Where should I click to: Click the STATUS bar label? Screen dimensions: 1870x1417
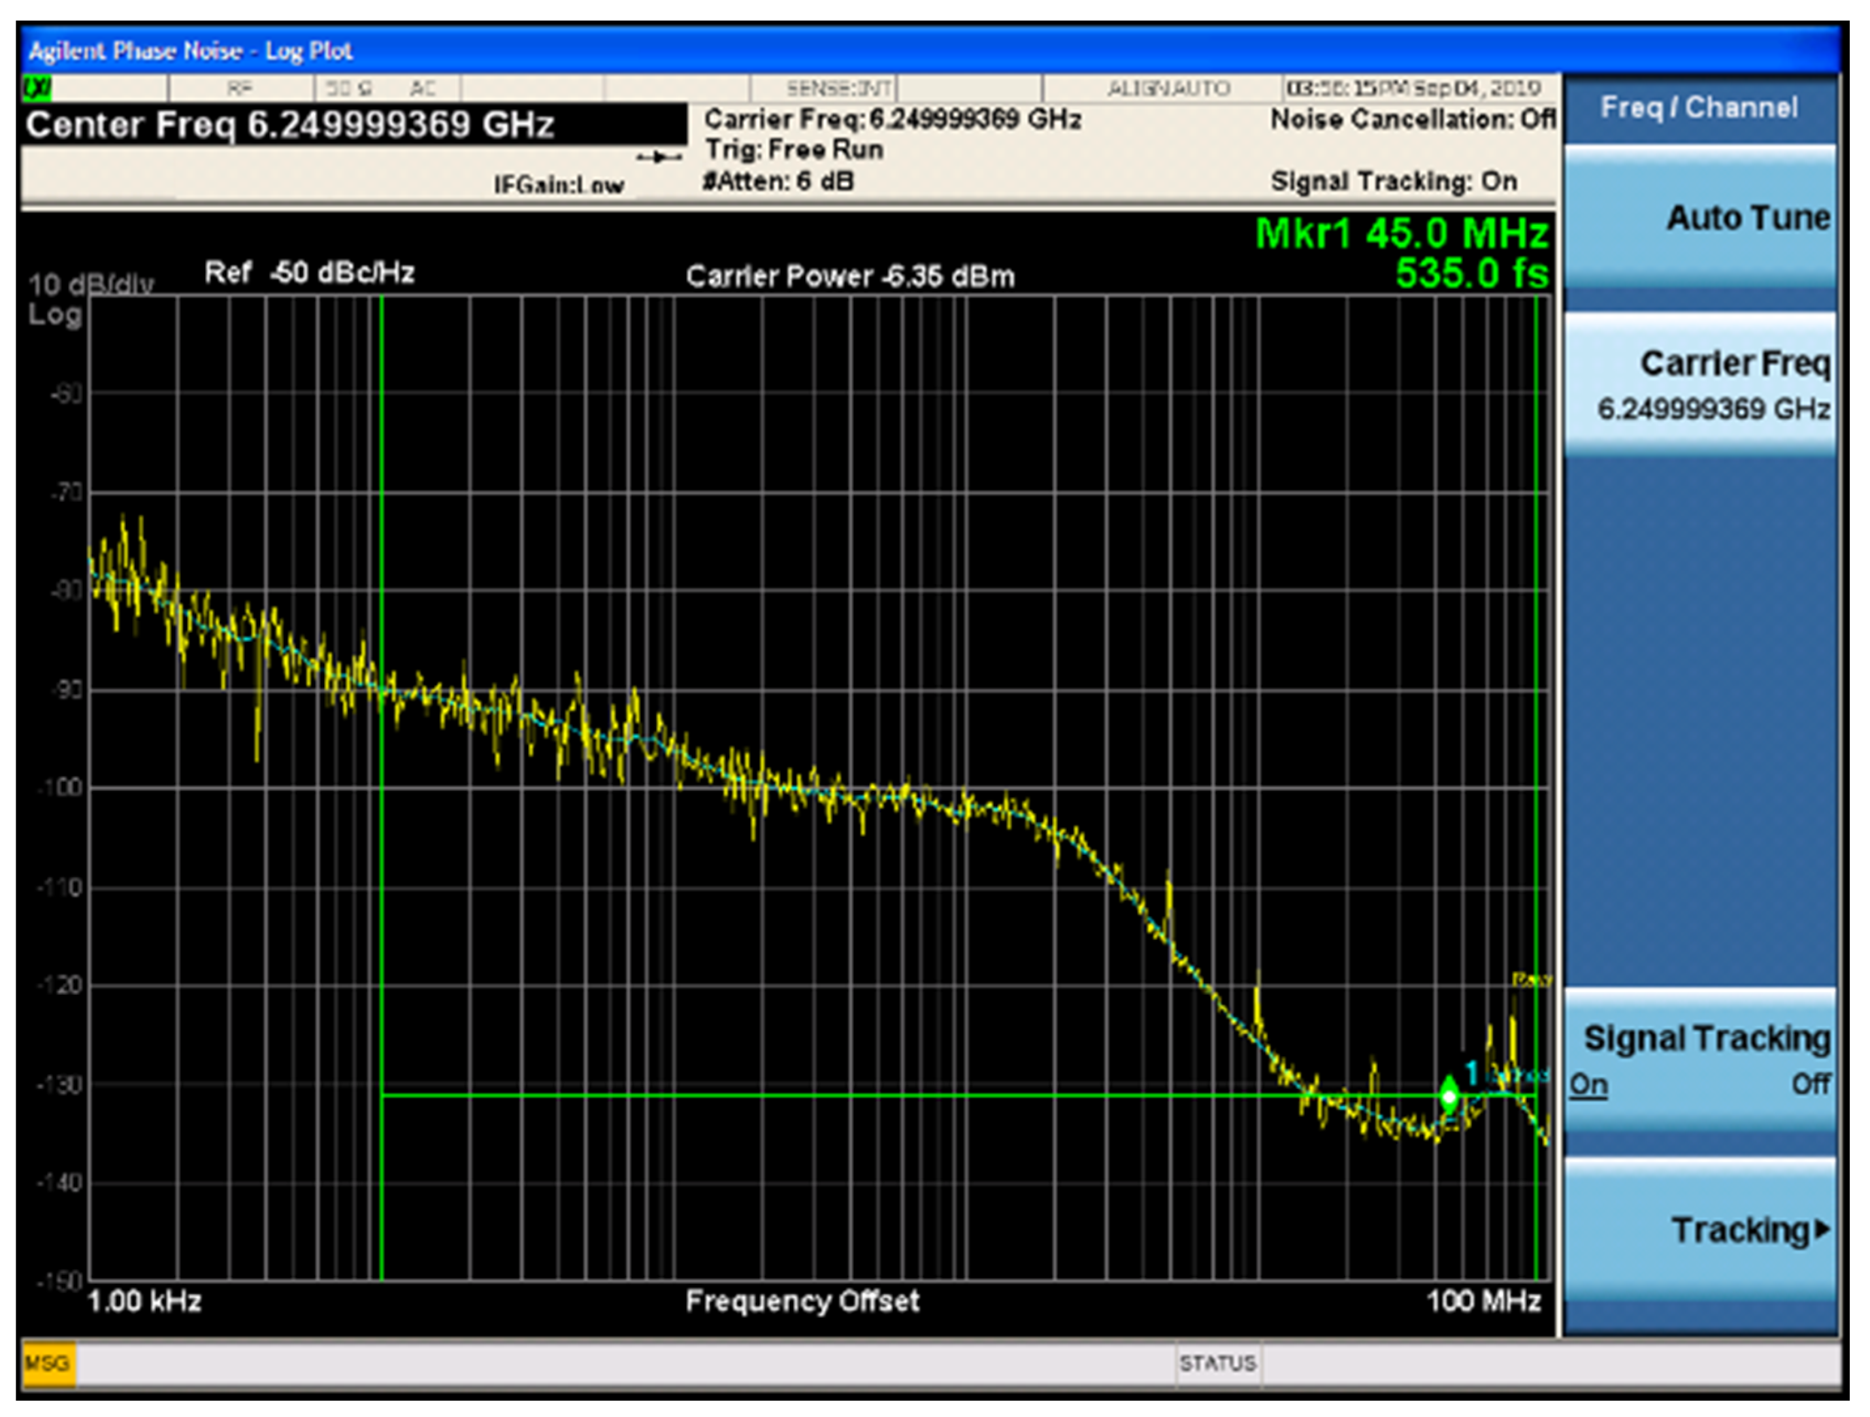click(1217, 1362)
